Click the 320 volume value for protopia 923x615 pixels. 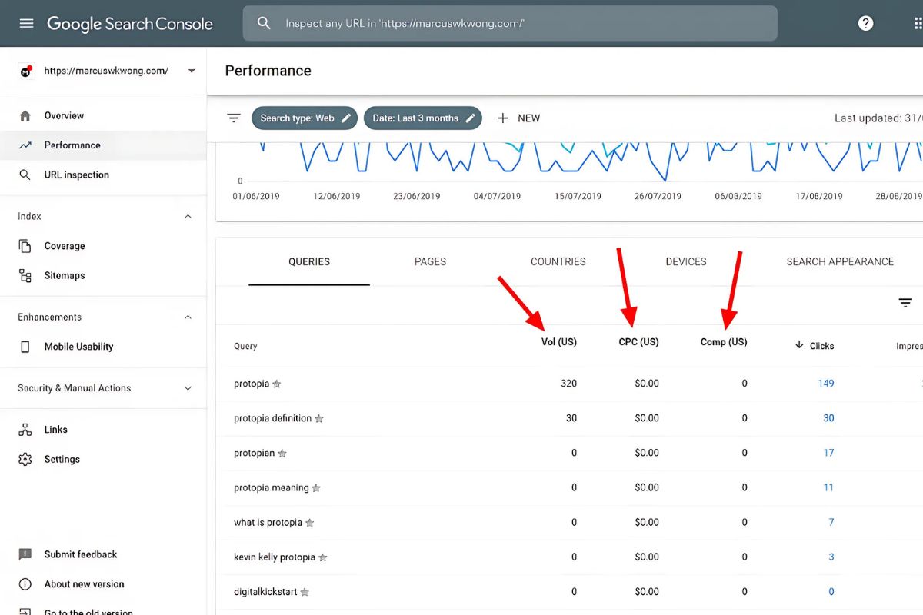click(568, 384)
